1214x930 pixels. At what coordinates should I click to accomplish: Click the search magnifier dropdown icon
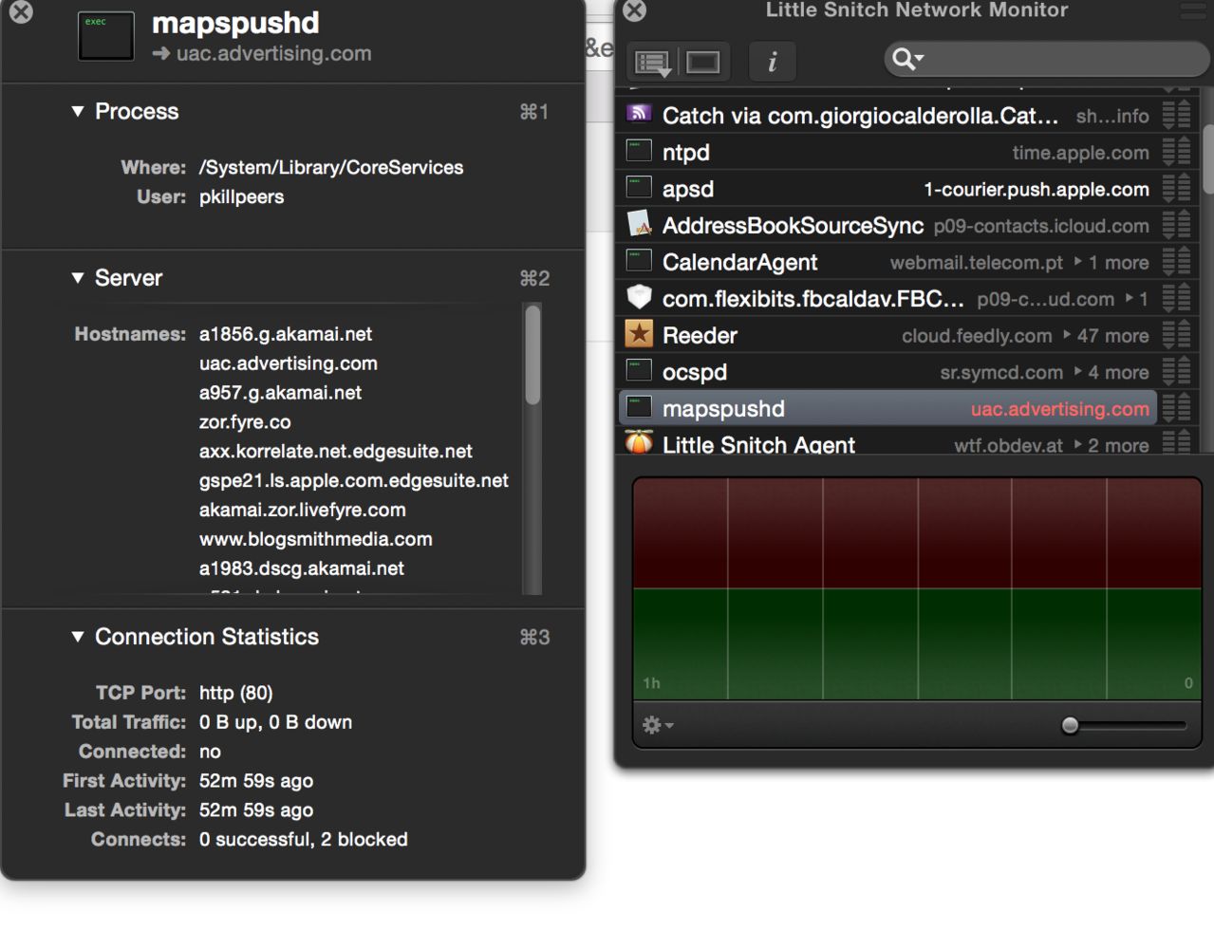click(x=907, y=60)
